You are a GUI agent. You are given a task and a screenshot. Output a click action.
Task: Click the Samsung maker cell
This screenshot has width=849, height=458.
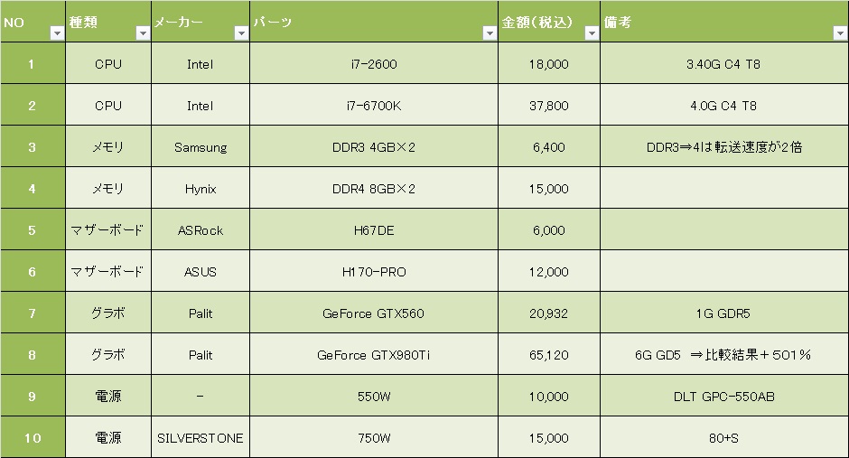pyautogui.click(x=200, y=147)
